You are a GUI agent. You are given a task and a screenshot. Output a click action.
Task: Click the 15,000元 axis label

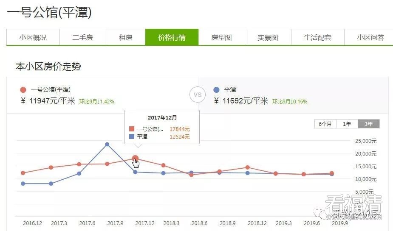click(366, 167)
